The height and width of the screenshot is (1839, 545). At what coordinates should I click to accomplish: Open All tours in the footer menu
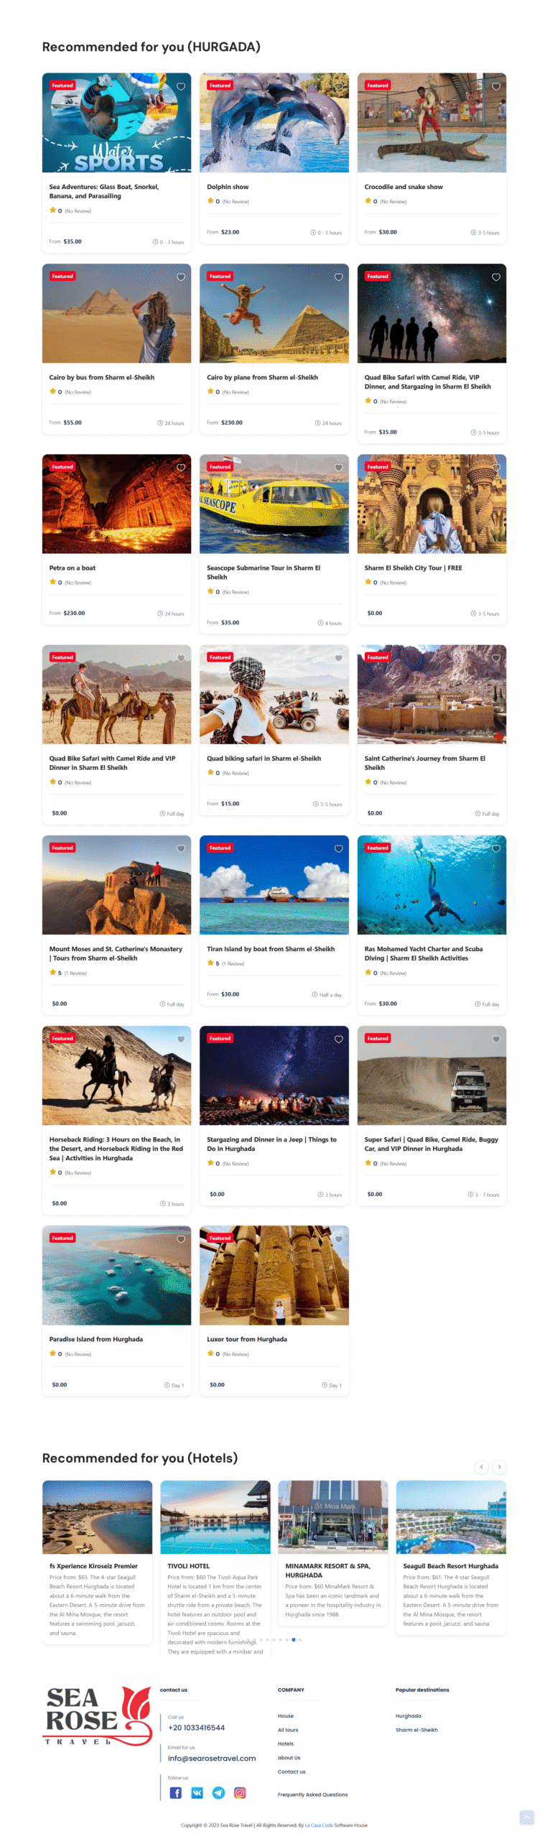(288, 1730)
